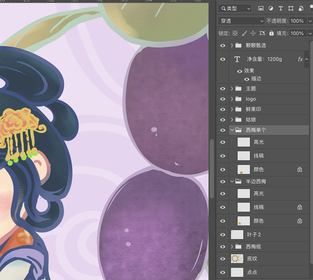Select 线稿 thumbnail in 西梅单个 group
The height and width of the screenshot is (280, 313).
(x=243, y=156)
